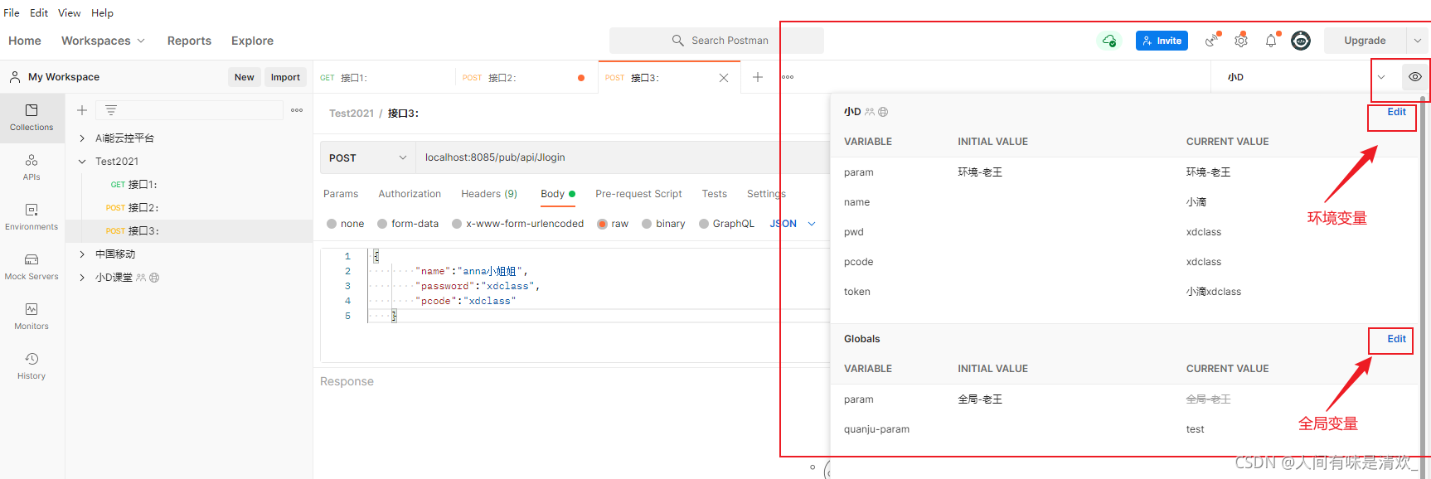The image size is (1431, 479).
Task: Expand the AI能云控平台 collection
Action: [x=82, y=138]
